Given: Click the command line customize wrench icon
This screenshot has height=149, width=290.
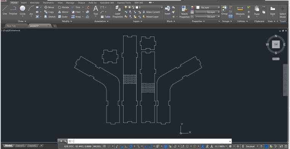Looking at the screenshot, I should (x=65, y=141).
